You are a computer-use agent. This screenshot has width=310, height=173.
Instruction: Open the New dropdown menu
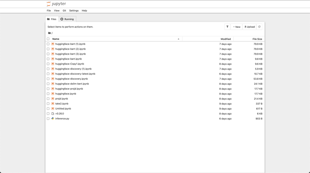(236, 27)
